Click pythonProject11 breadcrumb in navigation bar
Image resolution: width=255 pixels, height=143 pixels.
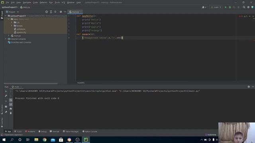coord(10,7)
